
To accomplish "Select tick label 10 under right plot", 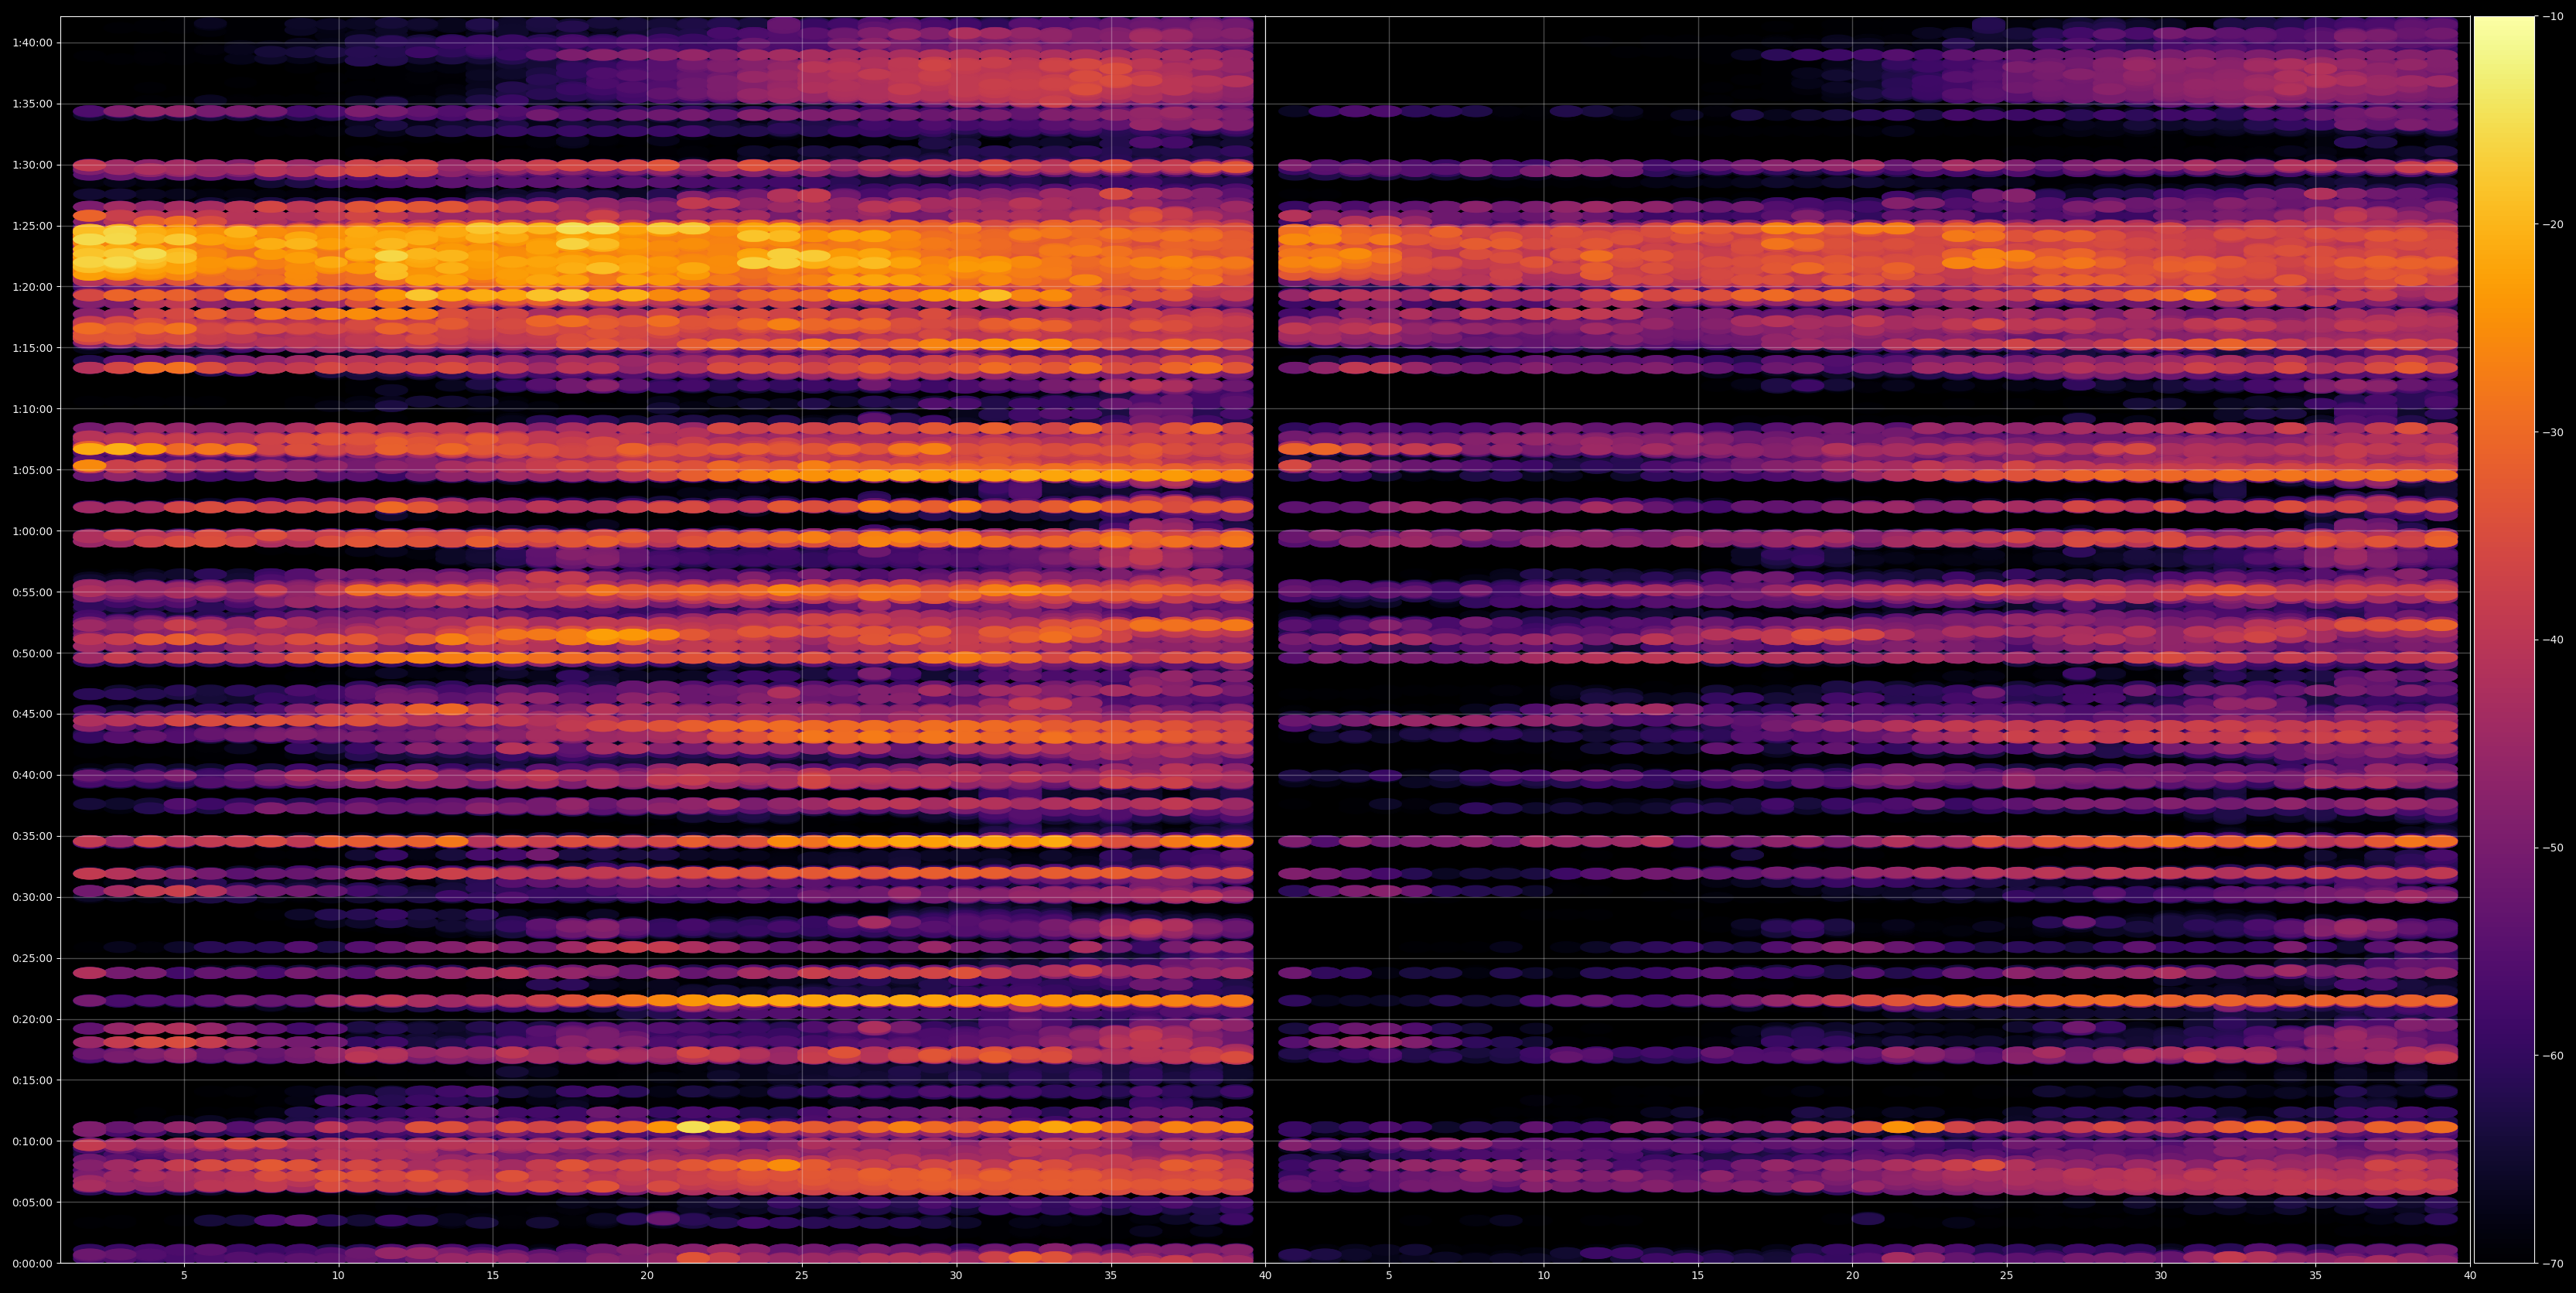I will tap(1543, 1276).
